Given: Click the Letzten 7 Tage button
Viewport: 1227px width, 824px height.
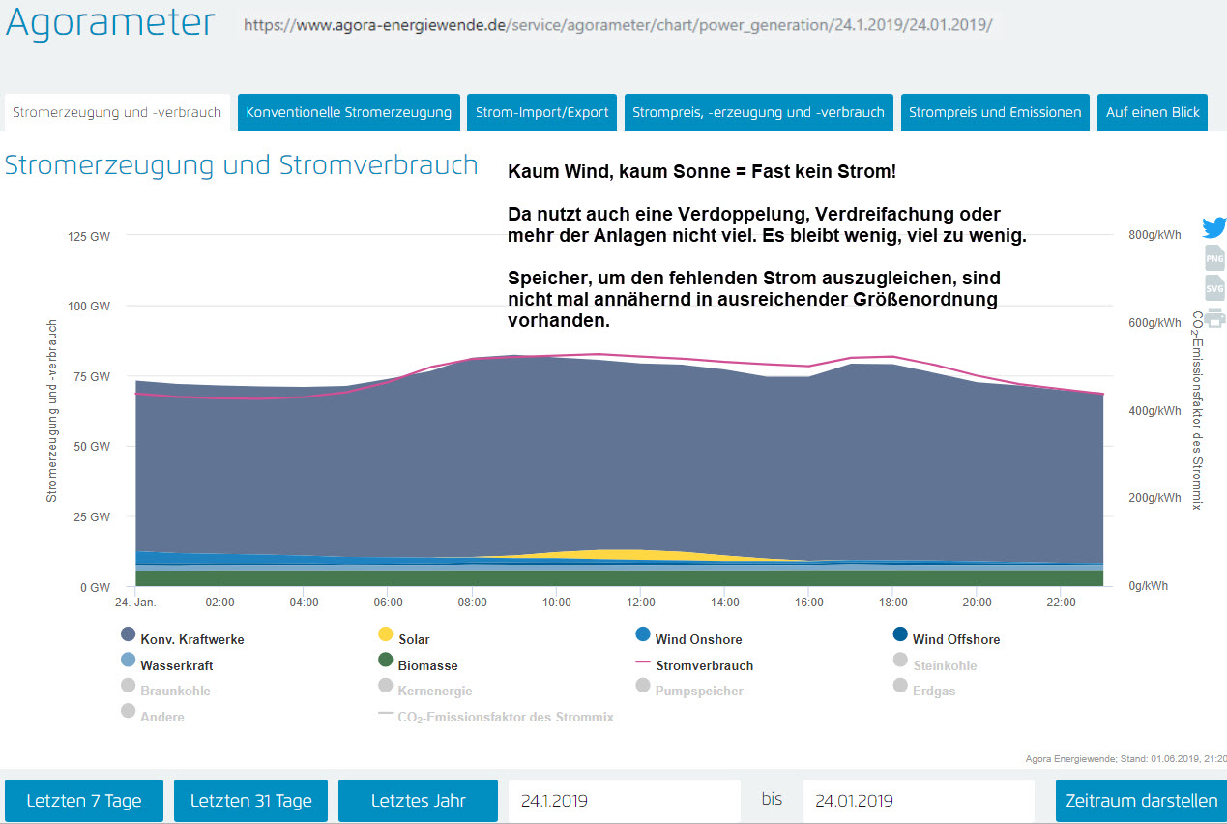Looking at the screenshot, I should pyautogui.click(x=84, y=801).
